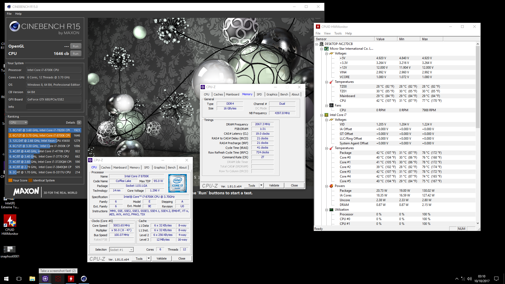The height and width of the screenshot is (284, 505).
Task: Collapse the Micro-Star International node
Action: (x=321, y=49)
